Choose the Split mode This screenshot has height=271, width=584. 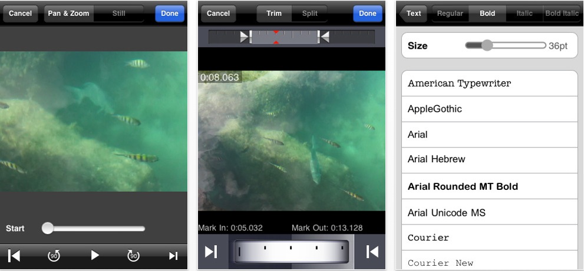[x=309, y=14]
